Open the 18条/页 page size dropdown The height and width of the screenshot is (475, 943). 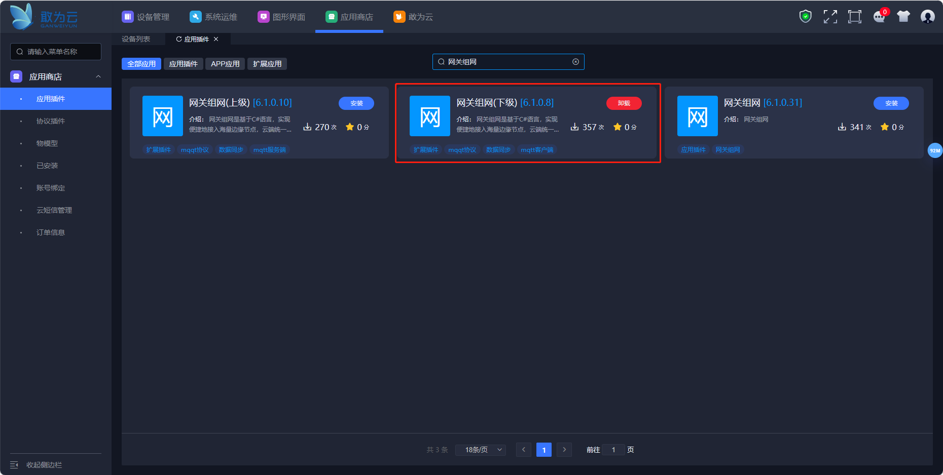[x=480, y=450]
